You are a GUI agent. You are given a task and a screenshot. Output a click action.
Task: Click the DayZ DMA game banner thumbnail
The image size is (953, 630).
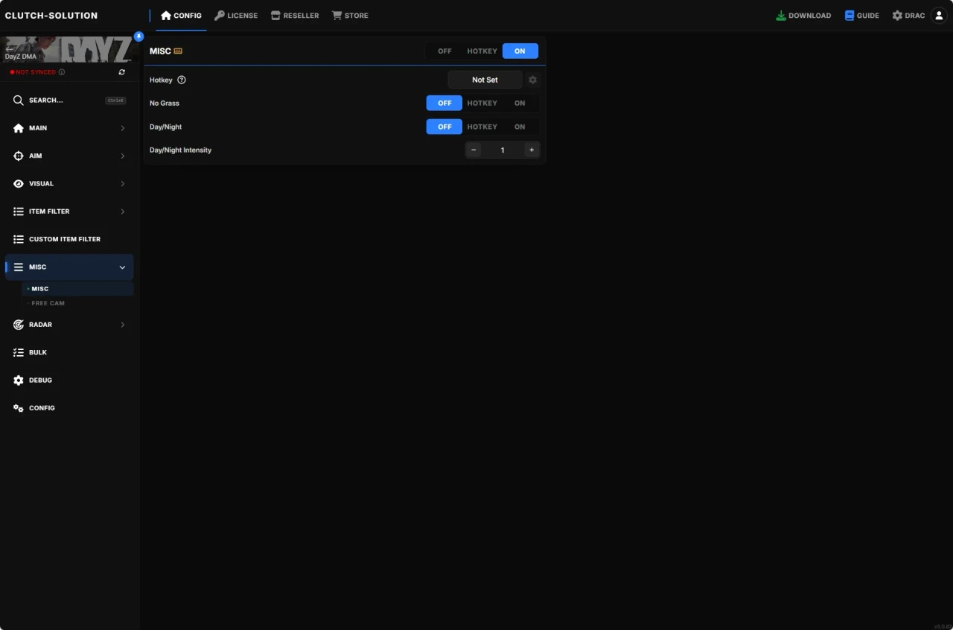coord(68,48)
